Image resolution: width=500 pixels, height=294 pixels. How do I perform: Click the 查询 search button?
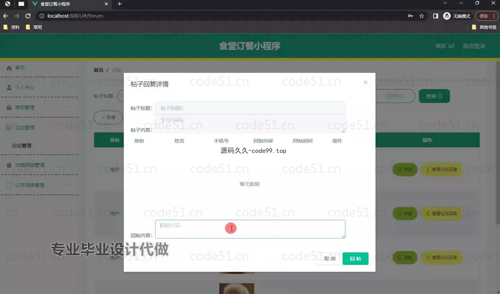click(434, 96)
